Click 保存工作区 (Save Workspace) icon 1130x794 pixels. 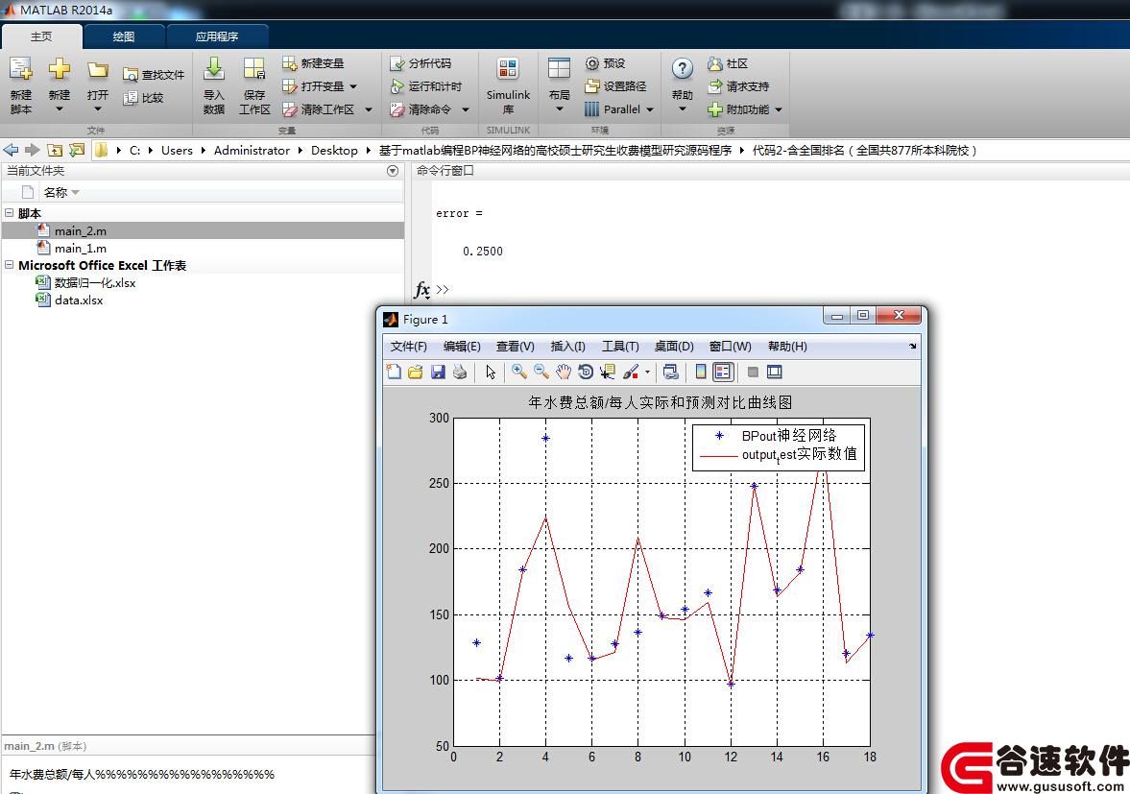[254, 69]
